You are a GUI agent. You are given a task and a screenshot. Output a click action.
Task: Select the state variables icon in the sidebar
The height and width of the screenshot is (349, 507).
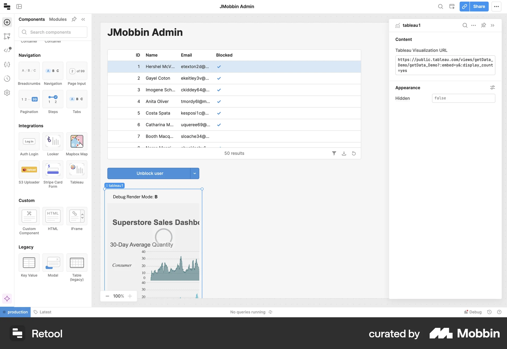7,65
